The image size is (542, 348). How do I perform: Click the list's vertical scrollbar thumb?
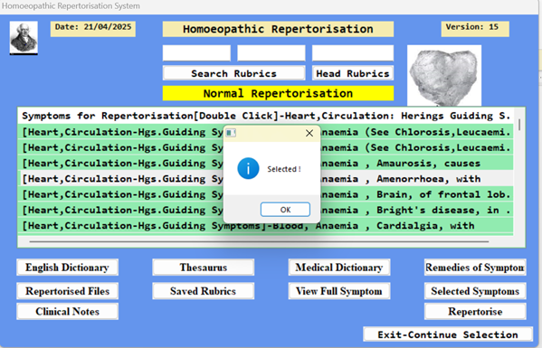[x=519, y=125]
